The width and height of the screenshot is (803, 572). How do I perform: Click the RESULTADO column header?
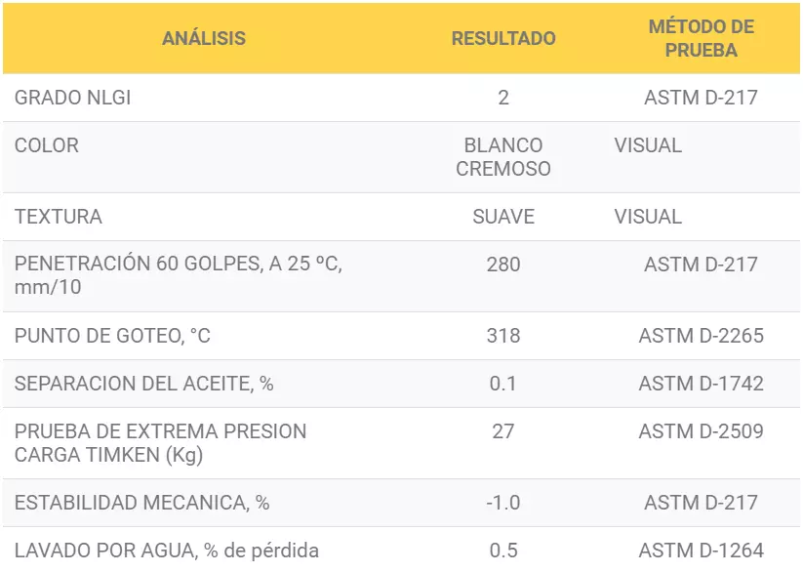[503, 38]
